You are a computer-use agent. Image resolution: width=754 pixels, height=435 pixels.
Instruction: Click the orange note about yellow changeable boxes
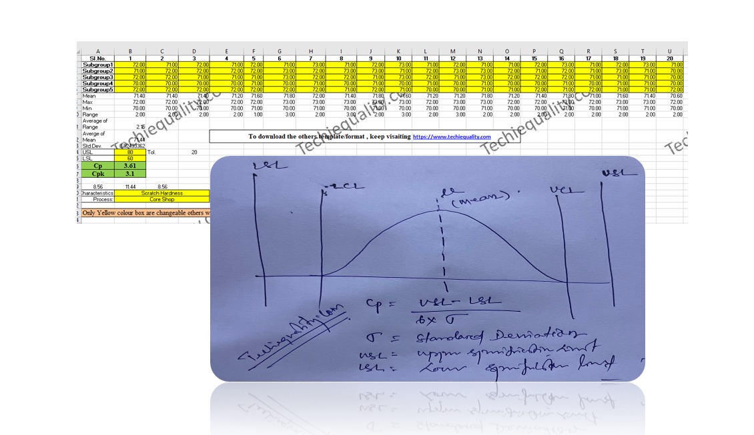[x=147, y=212]
